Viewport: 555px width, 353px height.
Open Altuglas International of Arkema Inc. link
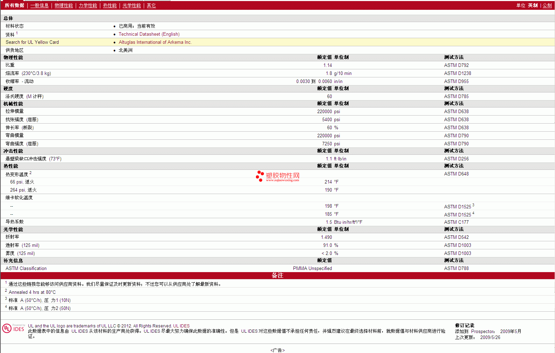[x=155, y=42]
